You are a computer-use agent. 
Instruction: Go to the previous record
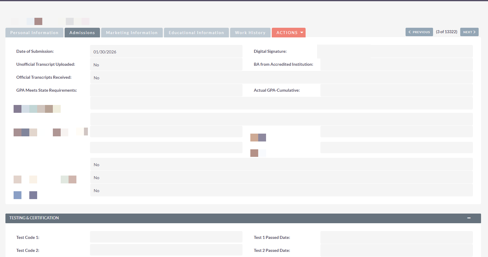pos(419,32)
